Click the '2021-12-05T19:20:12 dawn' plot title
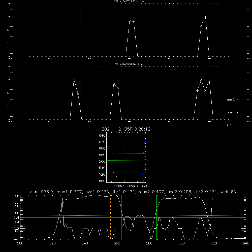 pyautogui.click(x=130, y=1)
